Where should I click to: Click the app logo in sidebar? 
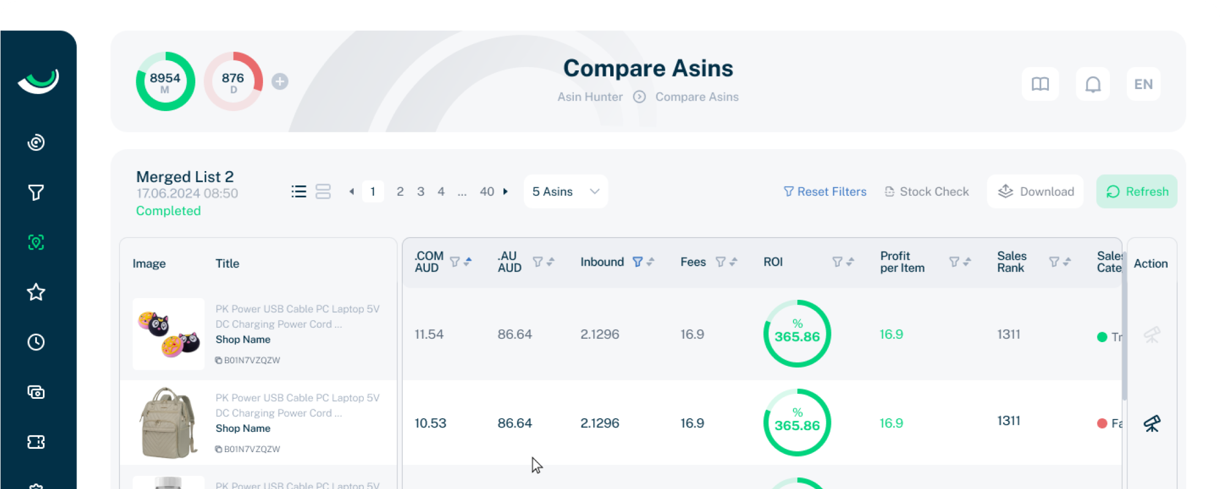(39, 81)
